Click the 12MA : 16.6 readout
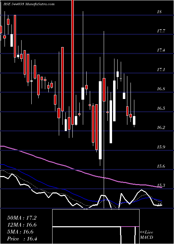The height and width of the screenshot is (244, 174). point(22,225)
